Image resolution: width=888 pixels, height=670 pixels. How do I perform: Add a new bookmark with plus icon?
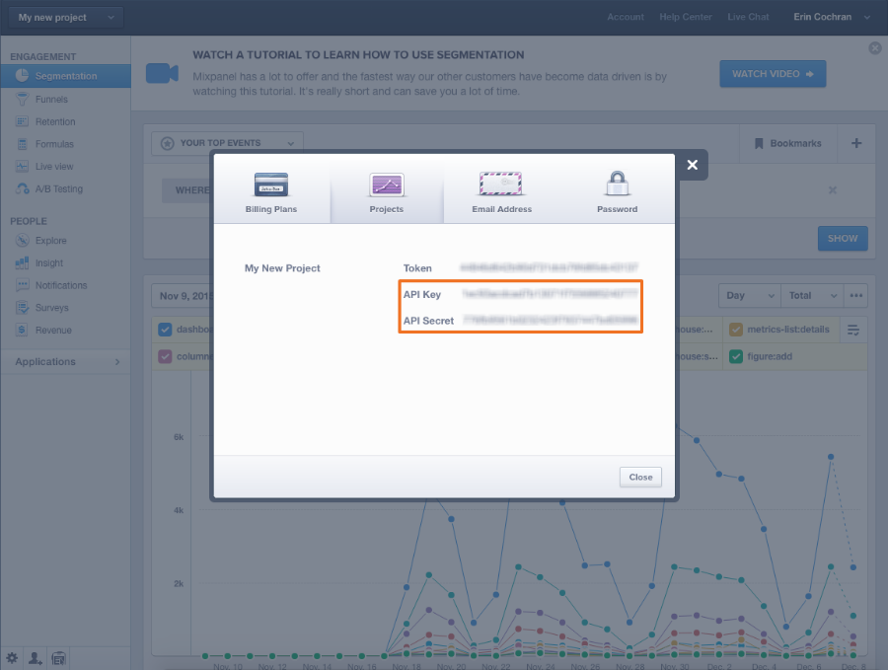(x=855, y=143)
